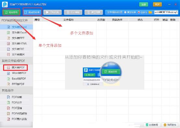Click the 打开 column header

157,20
